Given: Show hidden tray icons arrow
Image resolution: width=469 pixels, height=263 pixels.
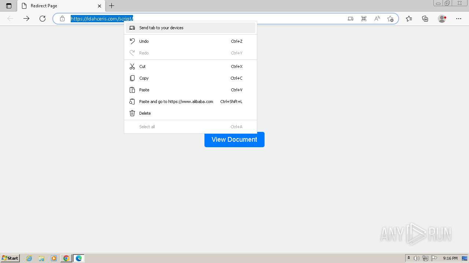Looking at the screenshot, I should point(409,258).
